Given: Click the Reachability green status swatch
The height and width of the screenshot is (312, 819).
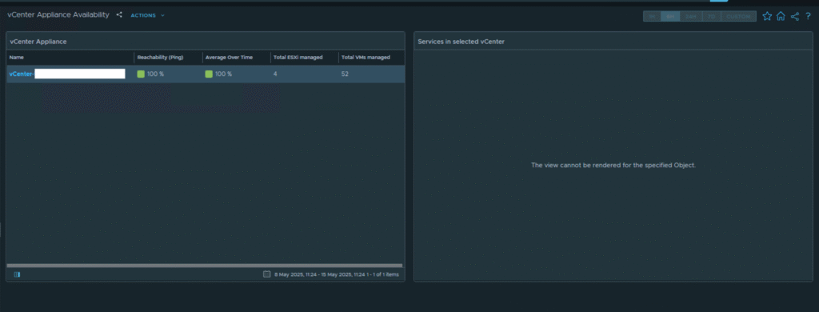Looking at the screenshot, I should [x=141, y=74].
